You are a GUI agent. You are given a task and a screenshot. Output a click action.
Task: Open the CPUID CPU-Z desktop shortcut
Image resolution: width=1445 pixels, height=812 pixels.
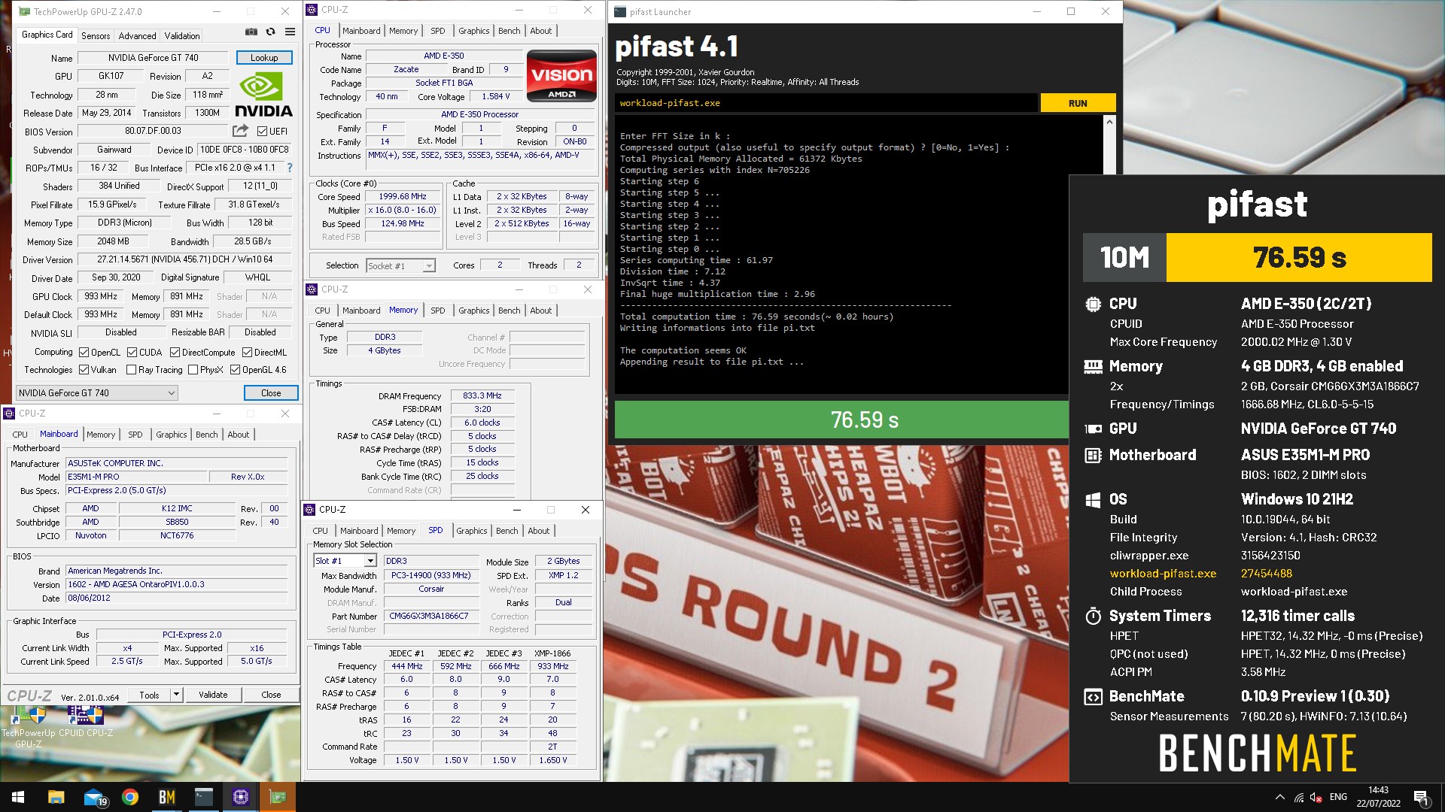point(86,722)
